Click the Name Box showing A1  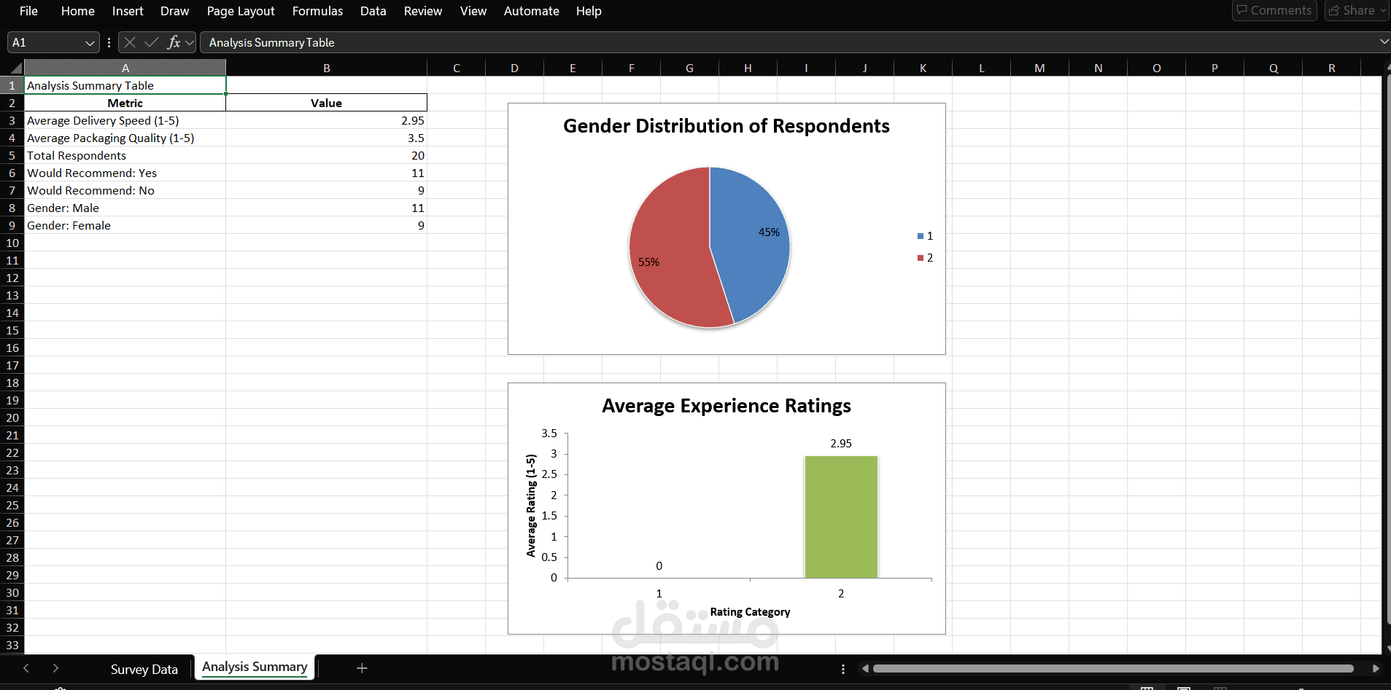pyautogui.click(x=45, y=42)
